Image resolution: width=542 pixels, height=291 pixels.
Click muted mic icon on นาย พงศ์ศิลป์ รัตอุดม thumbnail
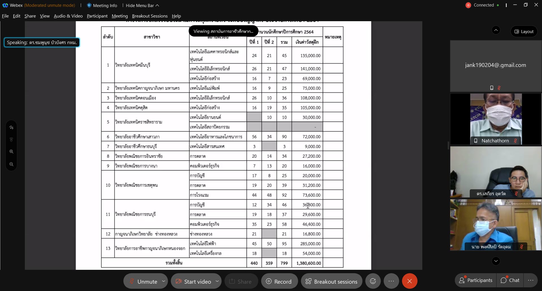click(x=522, y=247)
